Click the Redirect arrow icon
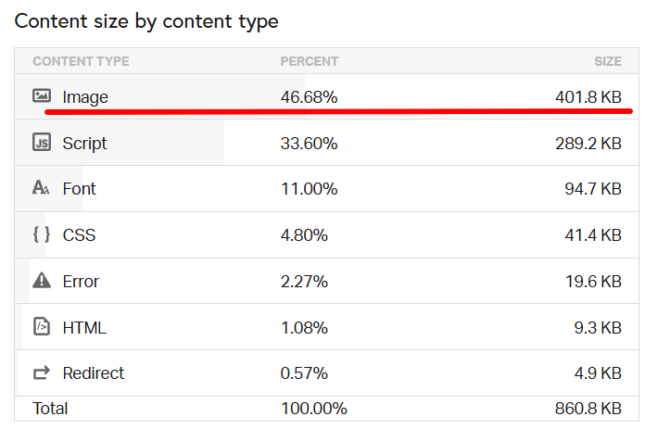This screenshot has height=429, width=645. [42, 372]
